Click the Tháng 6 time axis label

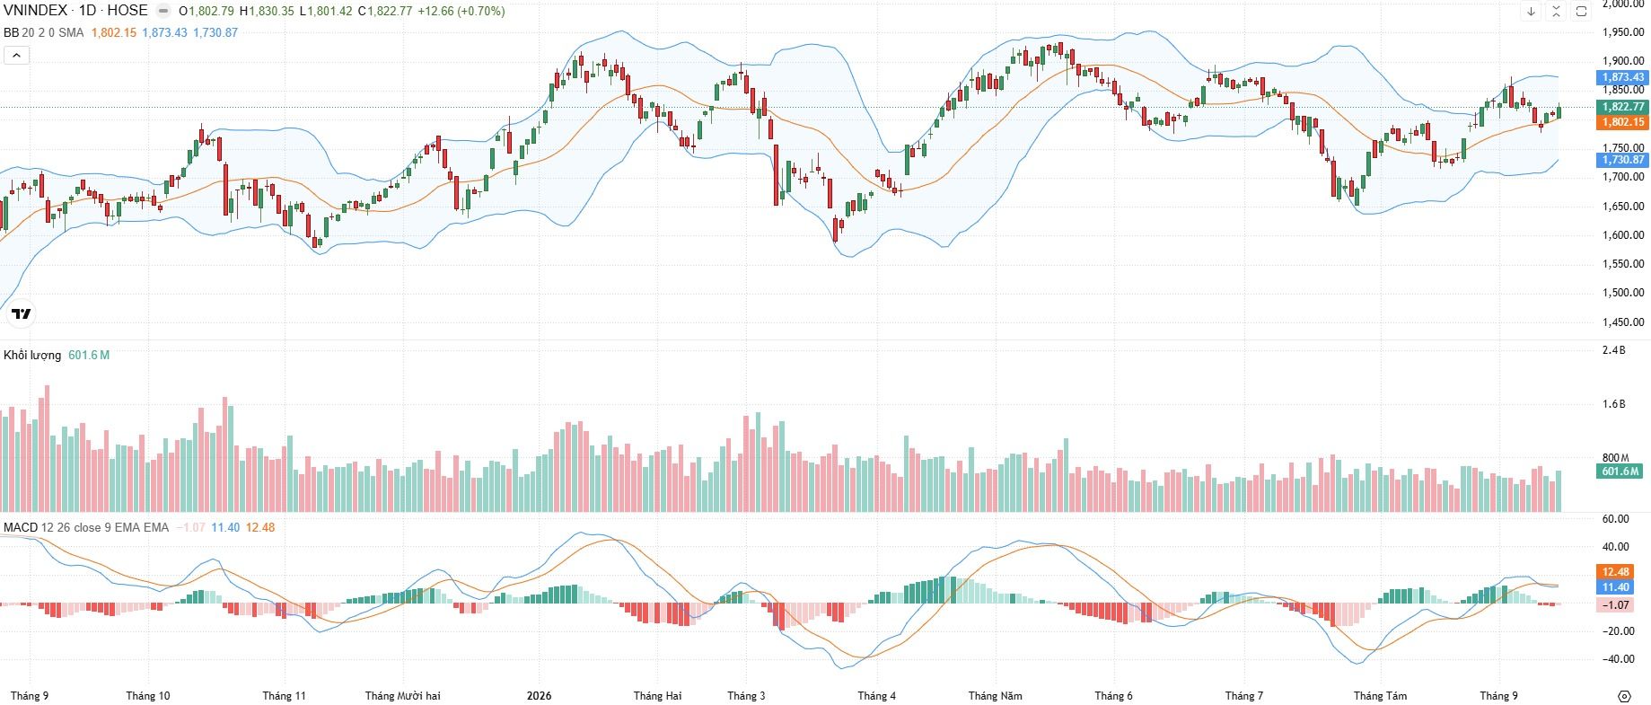tap(1113, 696)
